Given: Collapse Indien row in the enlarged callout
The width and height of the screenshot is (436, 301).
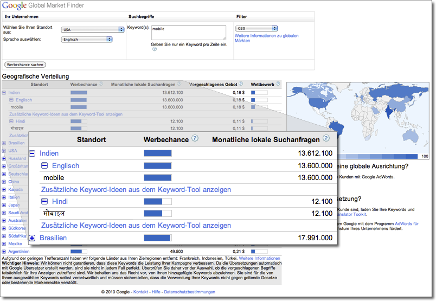Looking at the screenshot, I should [32, 153].
